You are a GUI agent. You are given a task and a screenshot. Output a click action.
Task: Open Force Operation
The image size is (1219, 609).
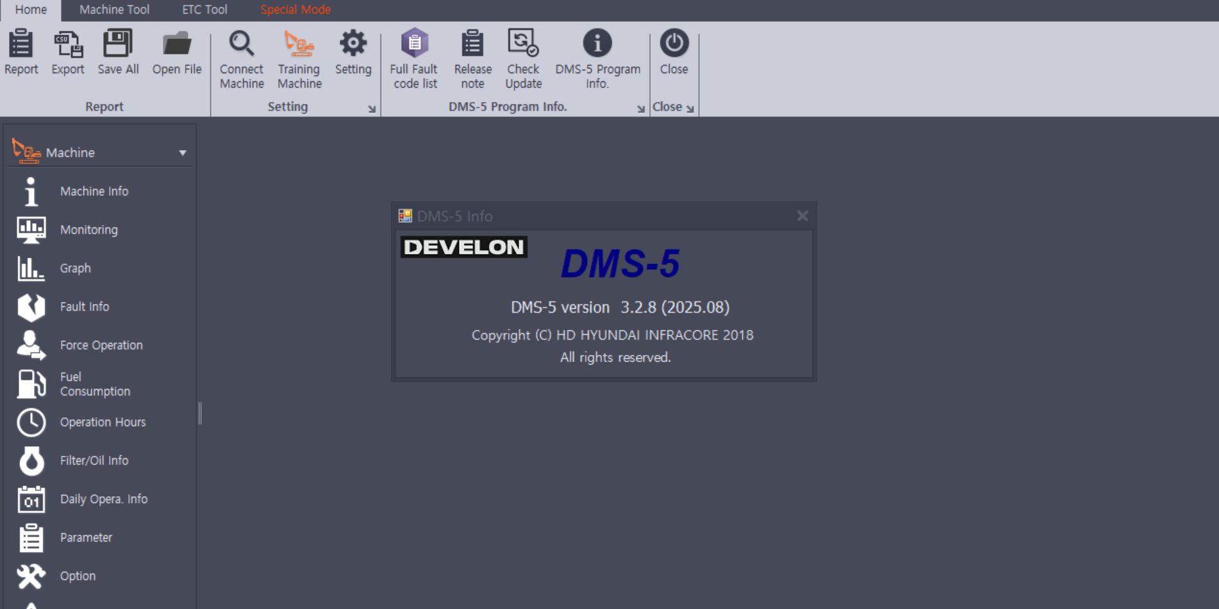point(100,345)
